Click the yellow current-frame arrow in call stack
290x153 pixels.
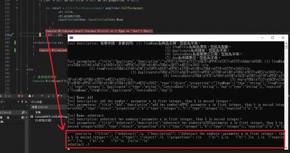pyautogui.click(x=32, y=116)
